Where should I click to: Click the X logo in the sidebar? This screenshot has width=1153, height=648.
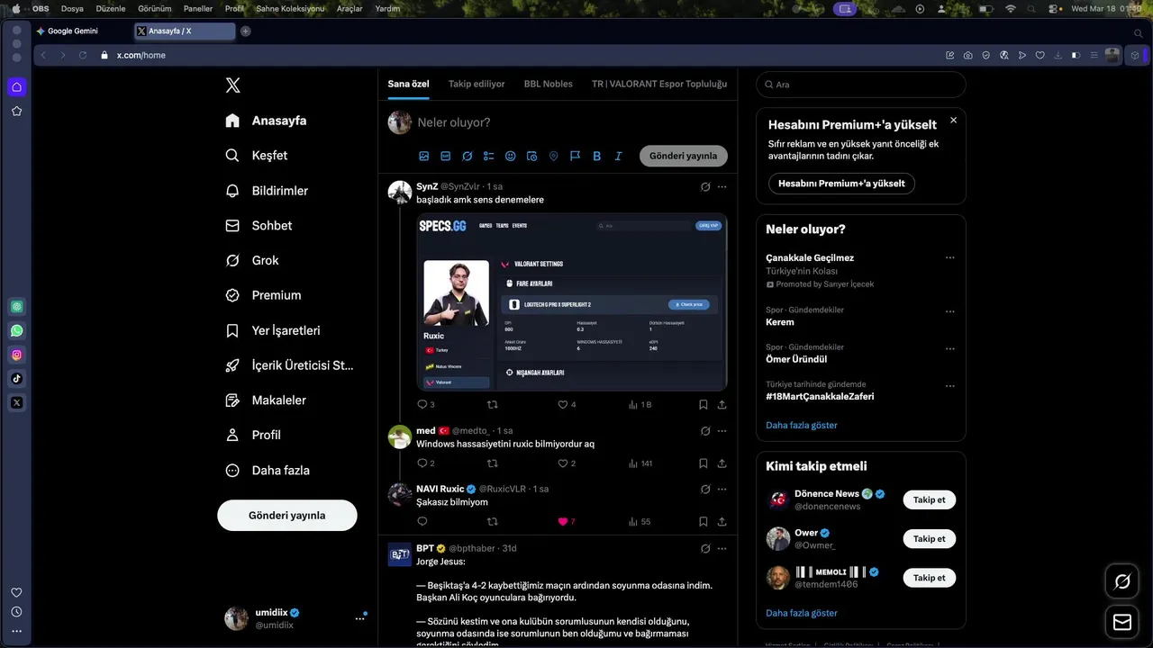coord(232,85)
